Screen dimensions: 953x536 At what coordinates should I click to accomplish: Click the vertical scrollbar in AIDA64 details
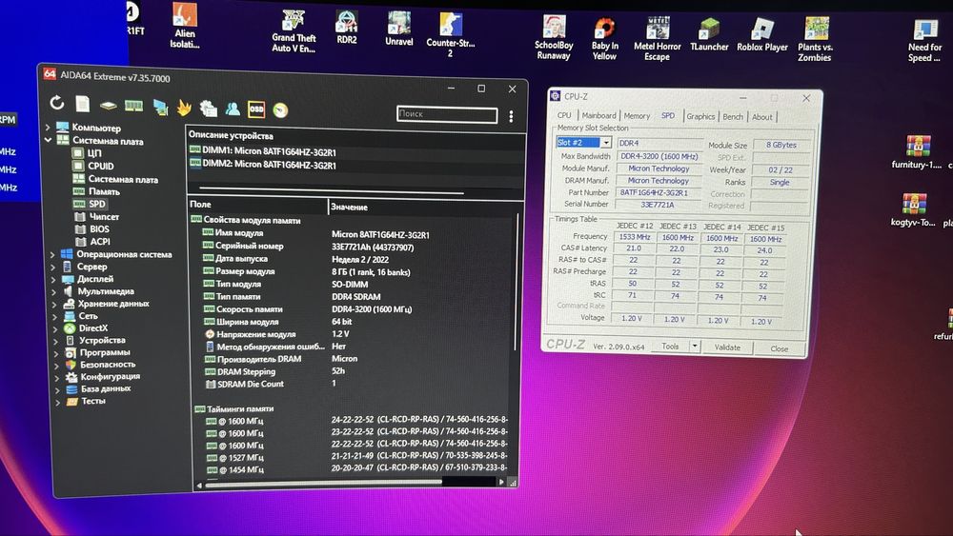tap(517, 282)
